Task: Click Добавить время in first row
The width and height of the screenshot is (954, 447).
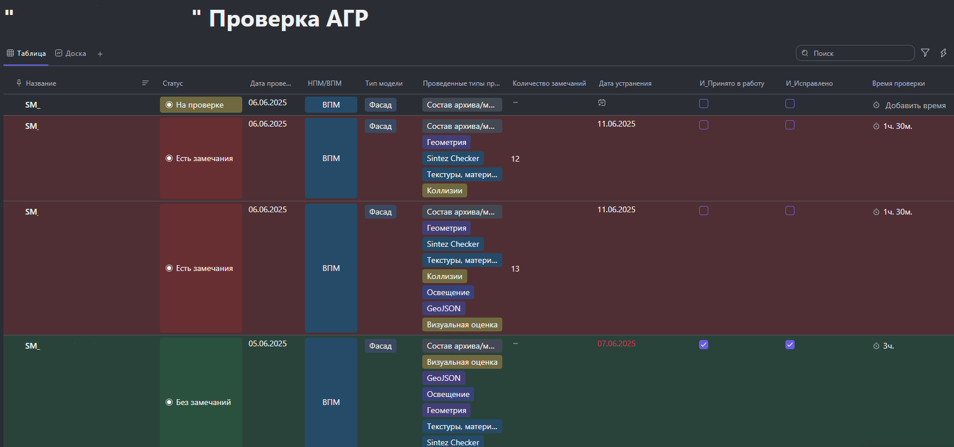Action: pos(915,105)
